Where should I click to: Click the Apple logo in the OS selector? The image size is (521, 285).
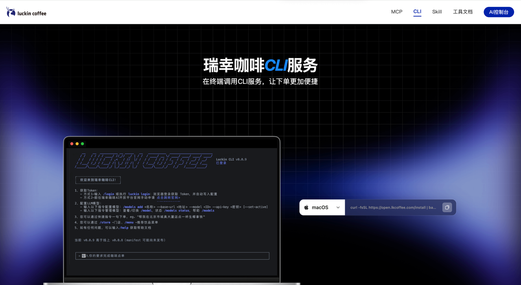pyautogui.click(x=306, y=207)
